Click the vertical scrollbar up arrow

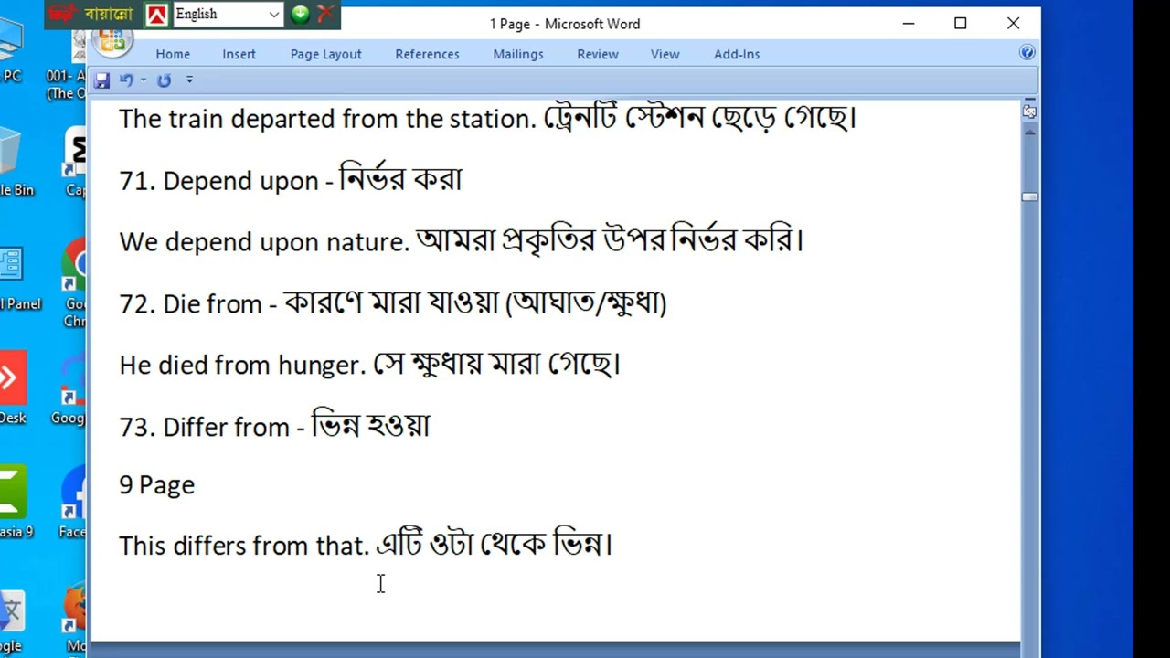(x=1030, y=132)
